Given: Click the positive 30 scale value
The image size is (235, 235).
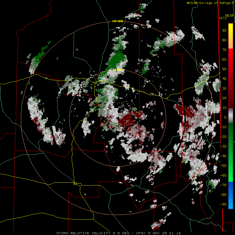Looking at the screenshot, I should tap(224, 89).
